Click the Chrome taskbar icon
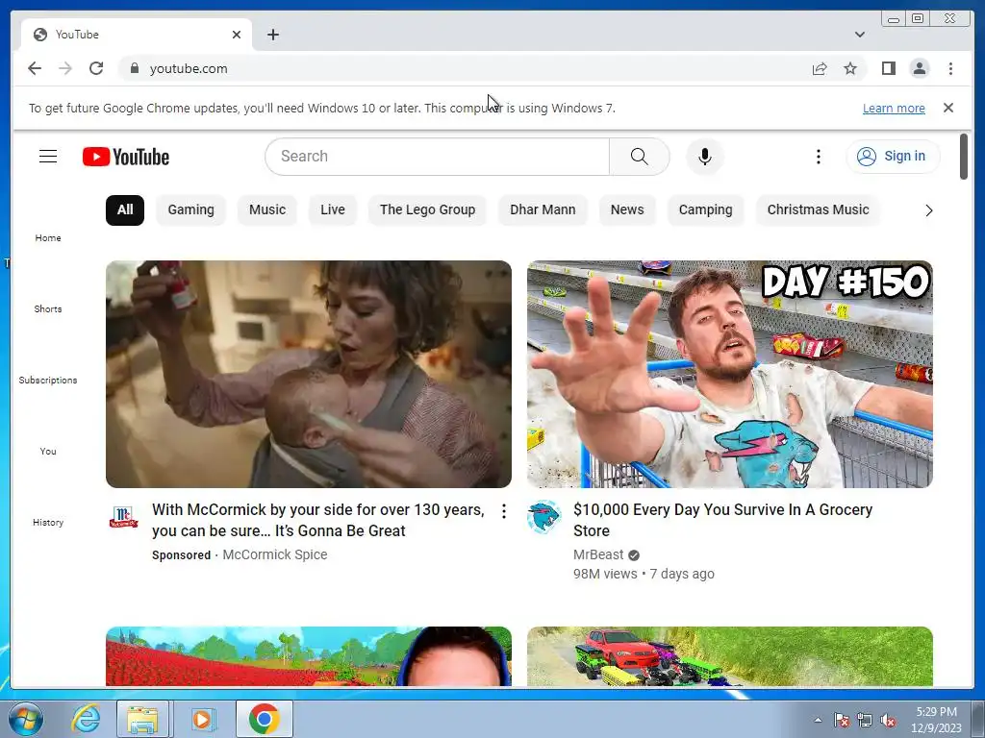The image size is (985, 738). click(x=264, y=719)
